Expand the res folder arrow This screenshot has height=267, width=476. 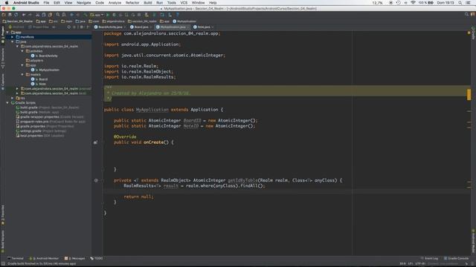[13, 98]
